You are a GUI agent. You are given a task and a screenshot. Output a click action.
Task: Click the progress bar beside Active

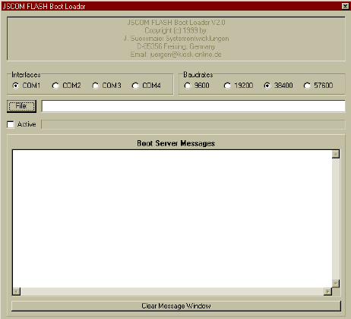point(193,124)
